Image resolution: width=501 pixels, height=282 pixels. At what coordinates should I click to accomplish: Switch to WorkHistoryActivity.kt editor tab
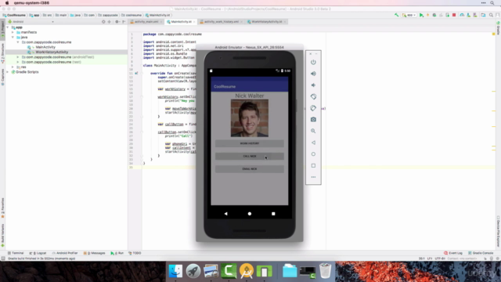[x=266, y=22]
